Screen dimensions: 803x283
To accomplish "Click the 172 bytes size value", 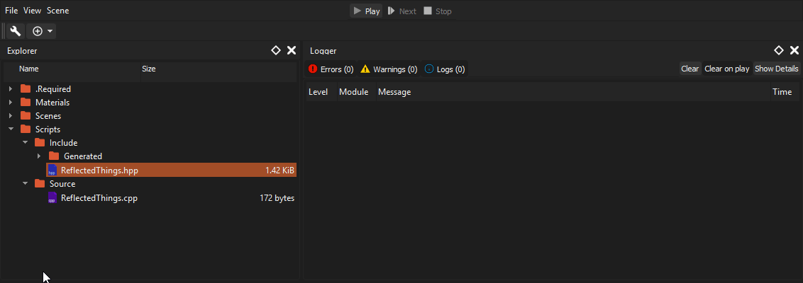I will pos(277,198).
